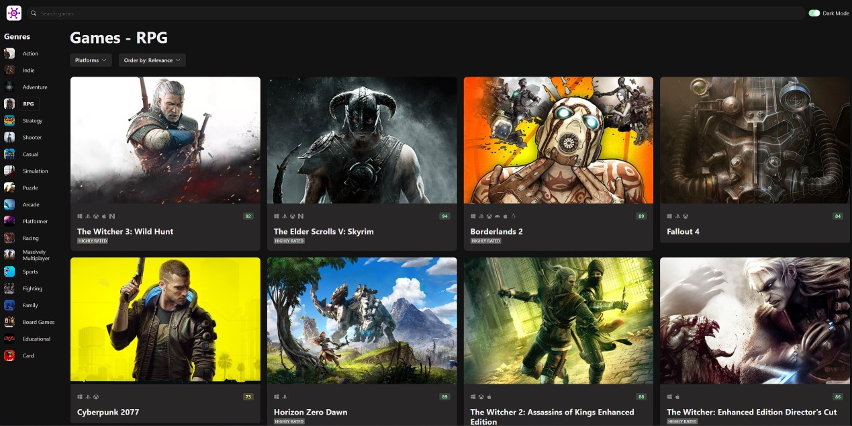Select the Adventure genre label
Image resolution: width=852 pixels, height=426 pixels.
35,87
